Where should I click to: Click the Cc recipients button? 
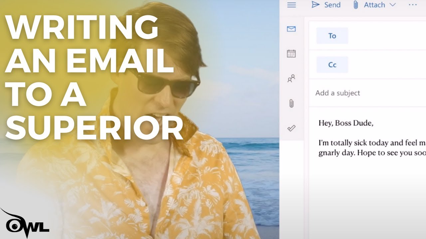coord(332,65)
